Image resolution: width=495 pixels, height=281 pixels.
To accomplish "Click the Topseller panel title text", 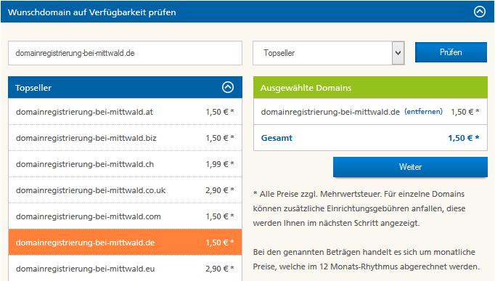I will [33, 87].
